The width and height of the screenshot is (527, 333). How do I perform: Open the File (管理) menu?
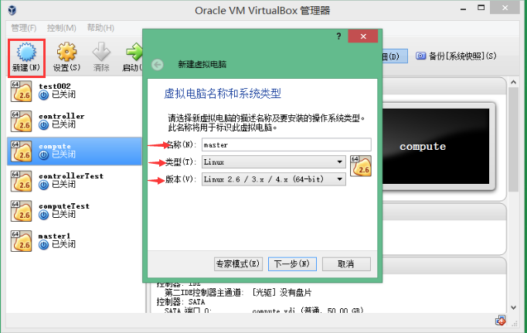point(23,28)
